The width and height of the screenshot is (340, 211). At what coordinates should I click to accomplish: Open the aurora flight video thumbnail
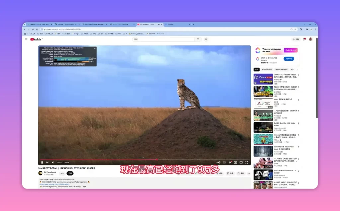point(263,91)
